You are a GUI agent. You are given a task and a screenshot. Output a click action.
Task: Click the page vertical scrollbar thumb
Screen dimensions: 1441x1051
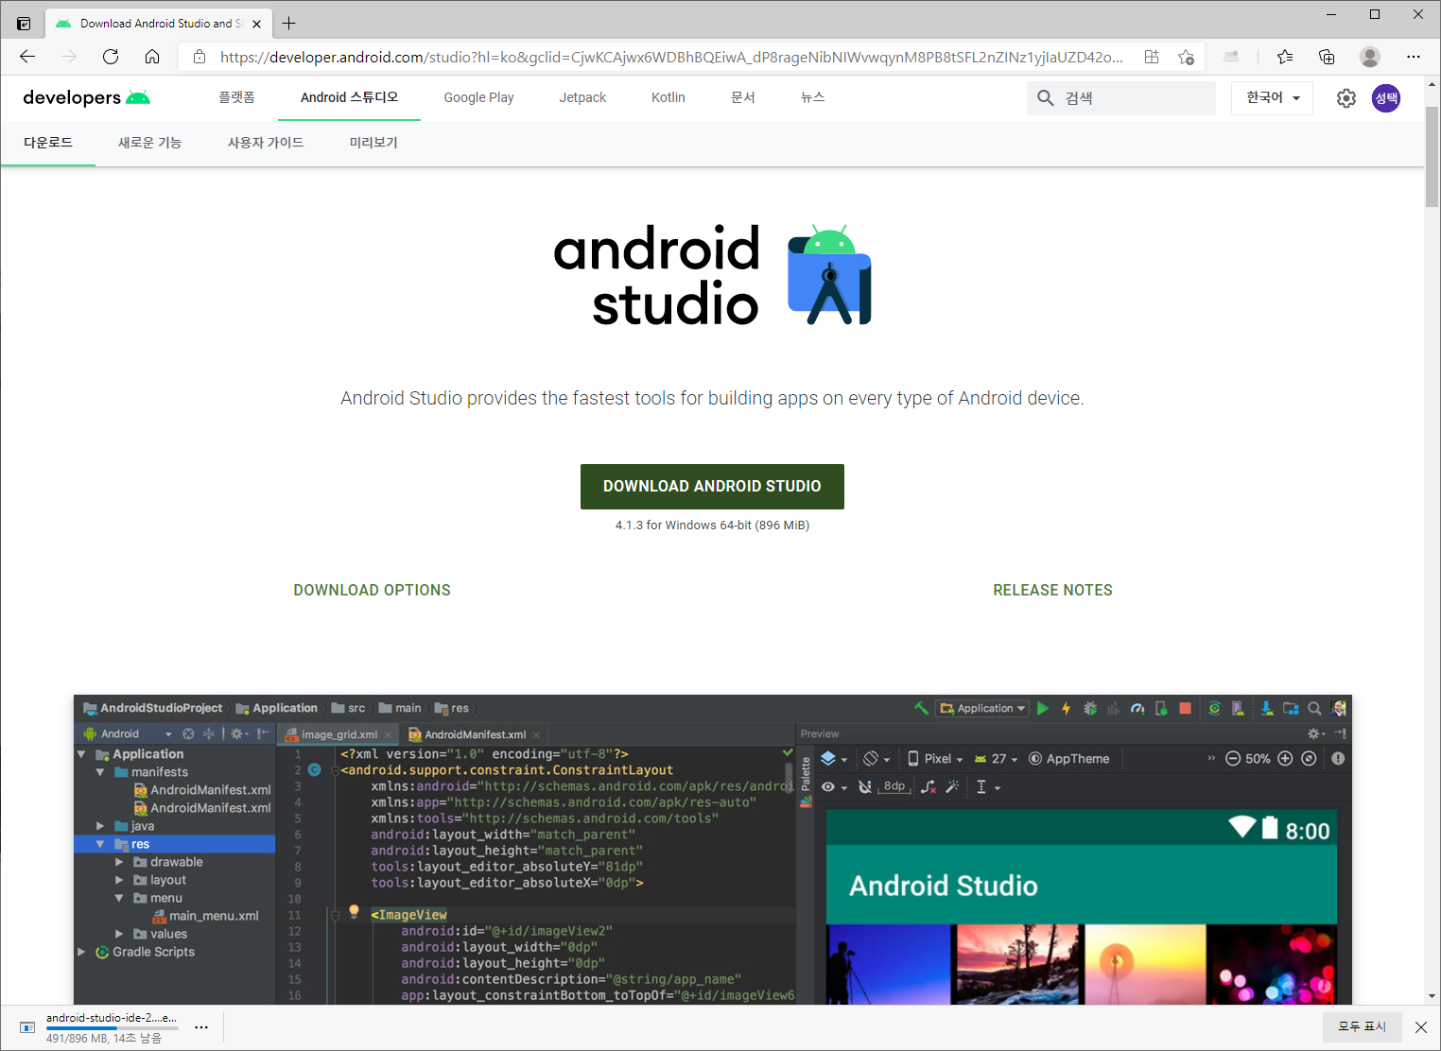pos(1432,157)
